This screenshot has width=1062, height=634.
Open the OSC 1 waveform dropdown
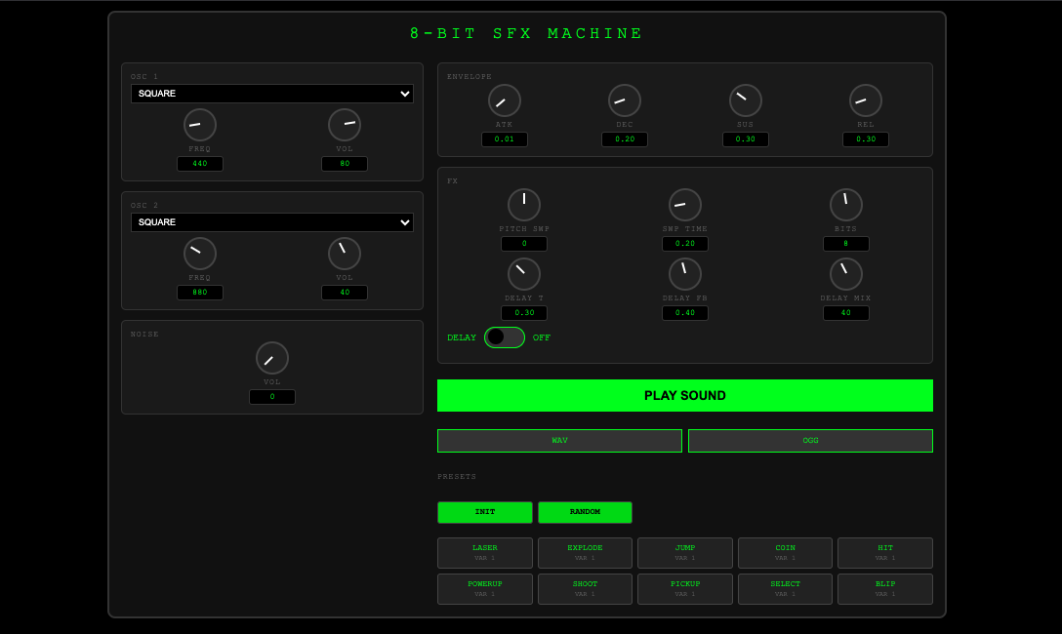click(271, 94)
